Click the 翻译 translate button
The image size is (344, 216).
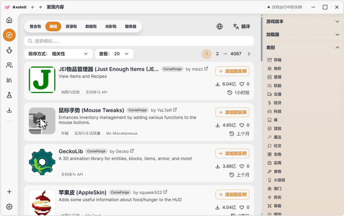point(241,26)
